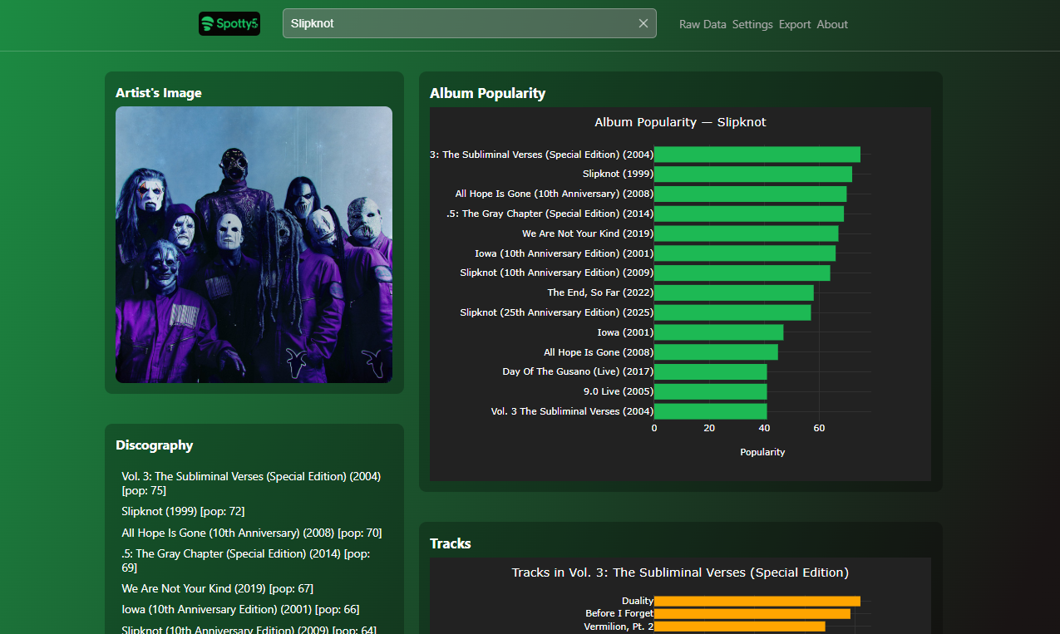
Task: Click the Tracks panel heading
Action: (x=451, y=543)
